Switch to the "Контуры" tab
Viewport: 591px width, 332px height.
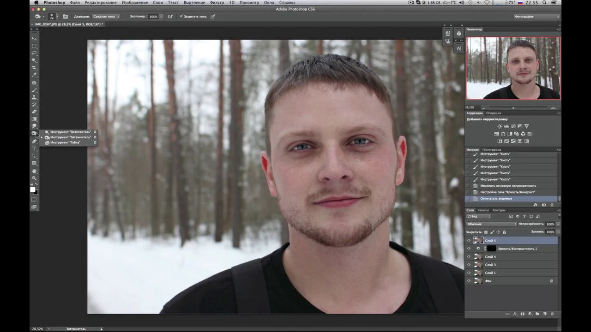coord(499,210)
